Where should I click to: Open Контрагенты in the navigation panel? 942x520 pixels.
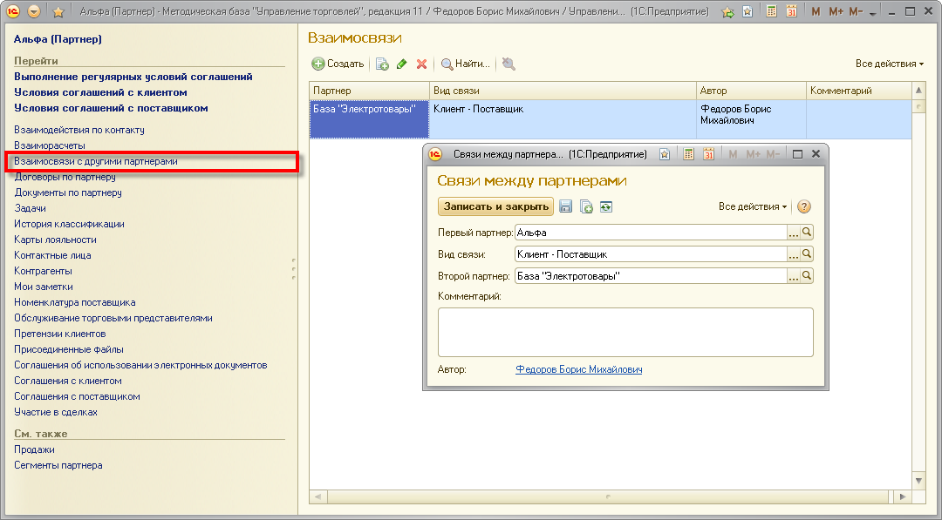(44, 271)
